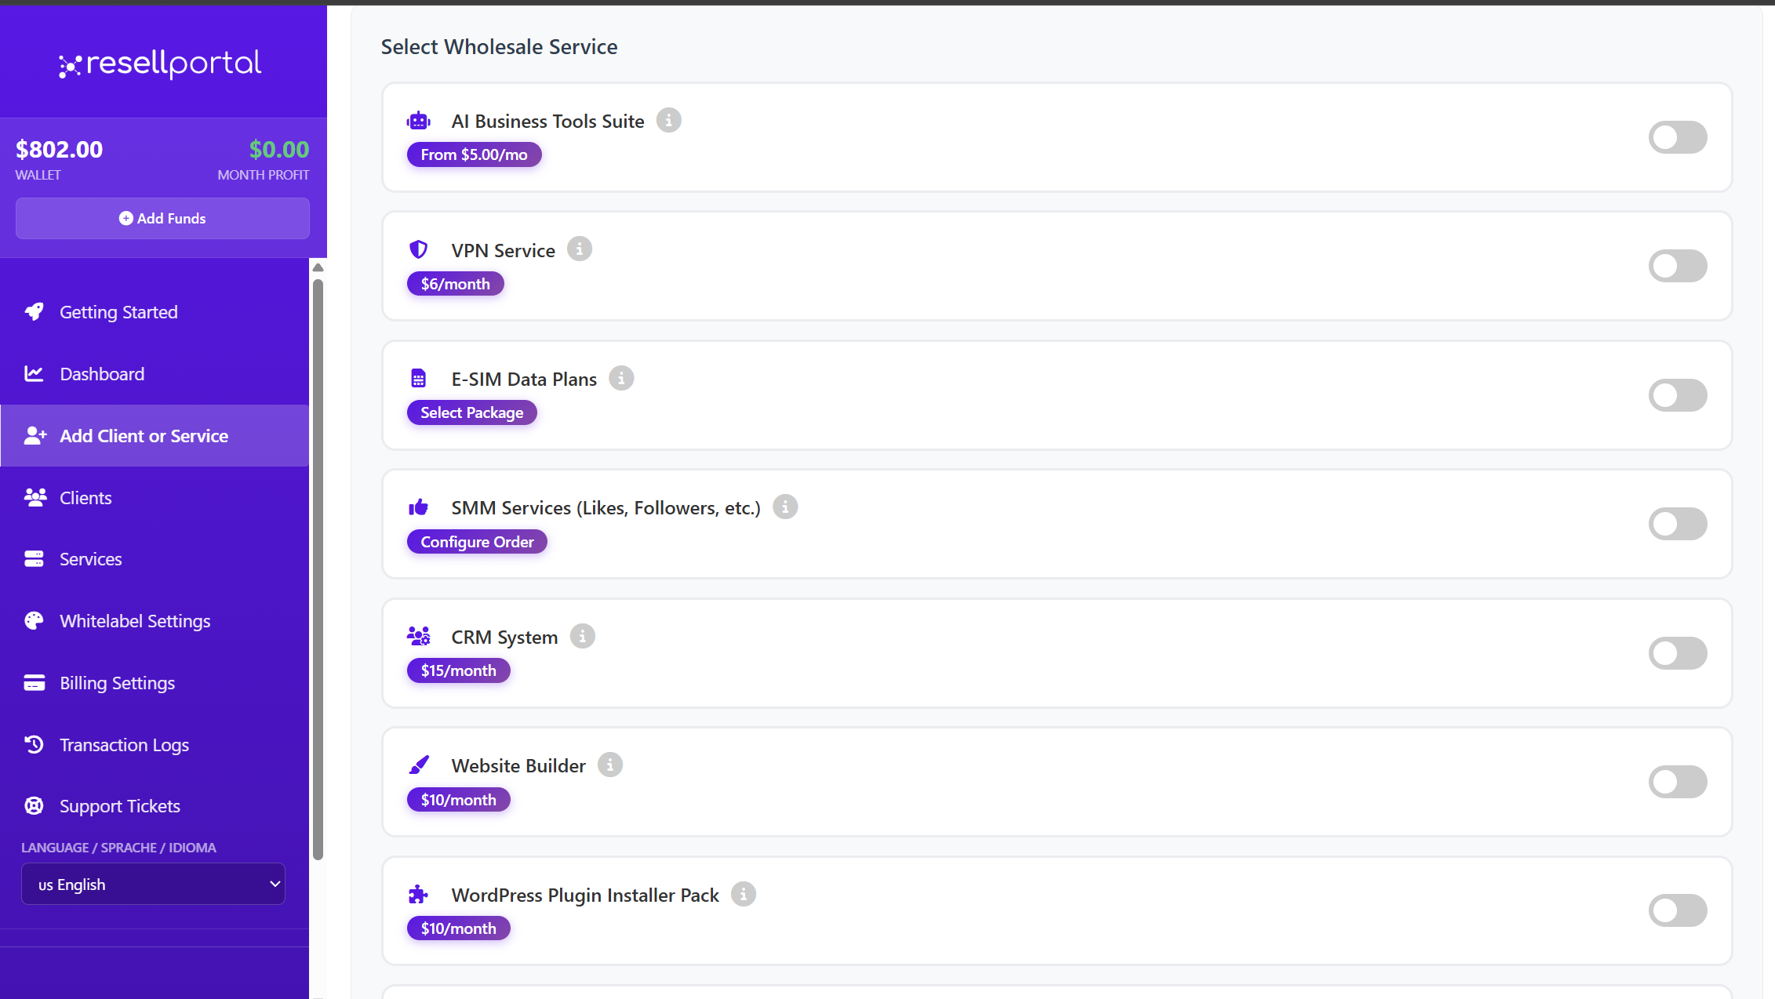
Task: Click info icon beside SMM Services
Action: point(784,507)
